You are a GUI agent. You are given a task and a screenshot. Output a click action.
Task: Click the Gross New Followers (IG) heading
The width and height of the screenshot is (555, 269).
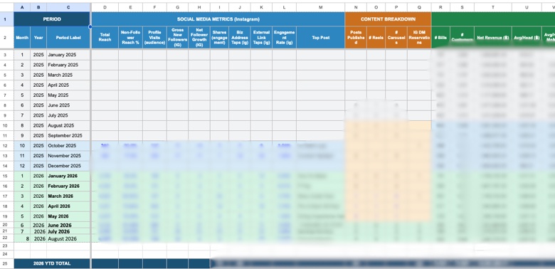(177, 38)
